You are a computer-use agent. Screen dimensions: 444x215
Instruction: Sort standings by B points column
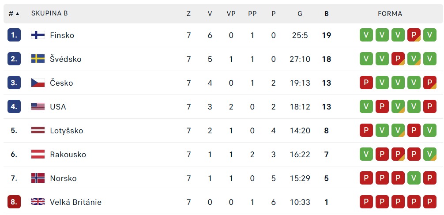pyautogui.click(x=326, y=14)
